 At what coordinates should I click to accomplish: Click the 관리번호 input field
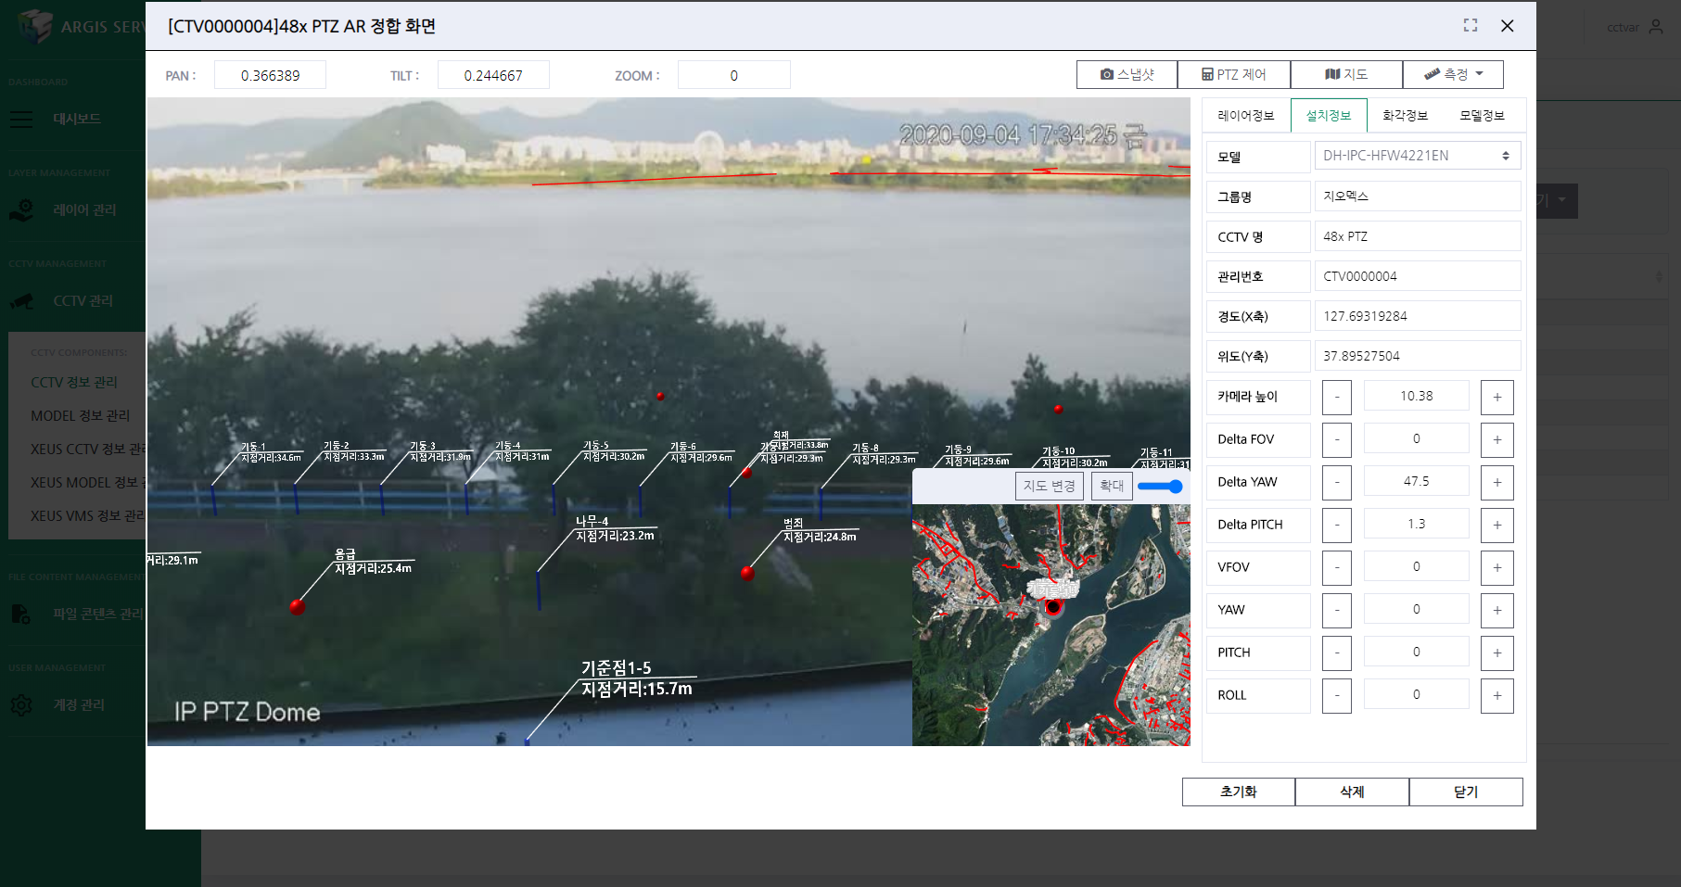pyautogui.click(x=1417, y=276)
